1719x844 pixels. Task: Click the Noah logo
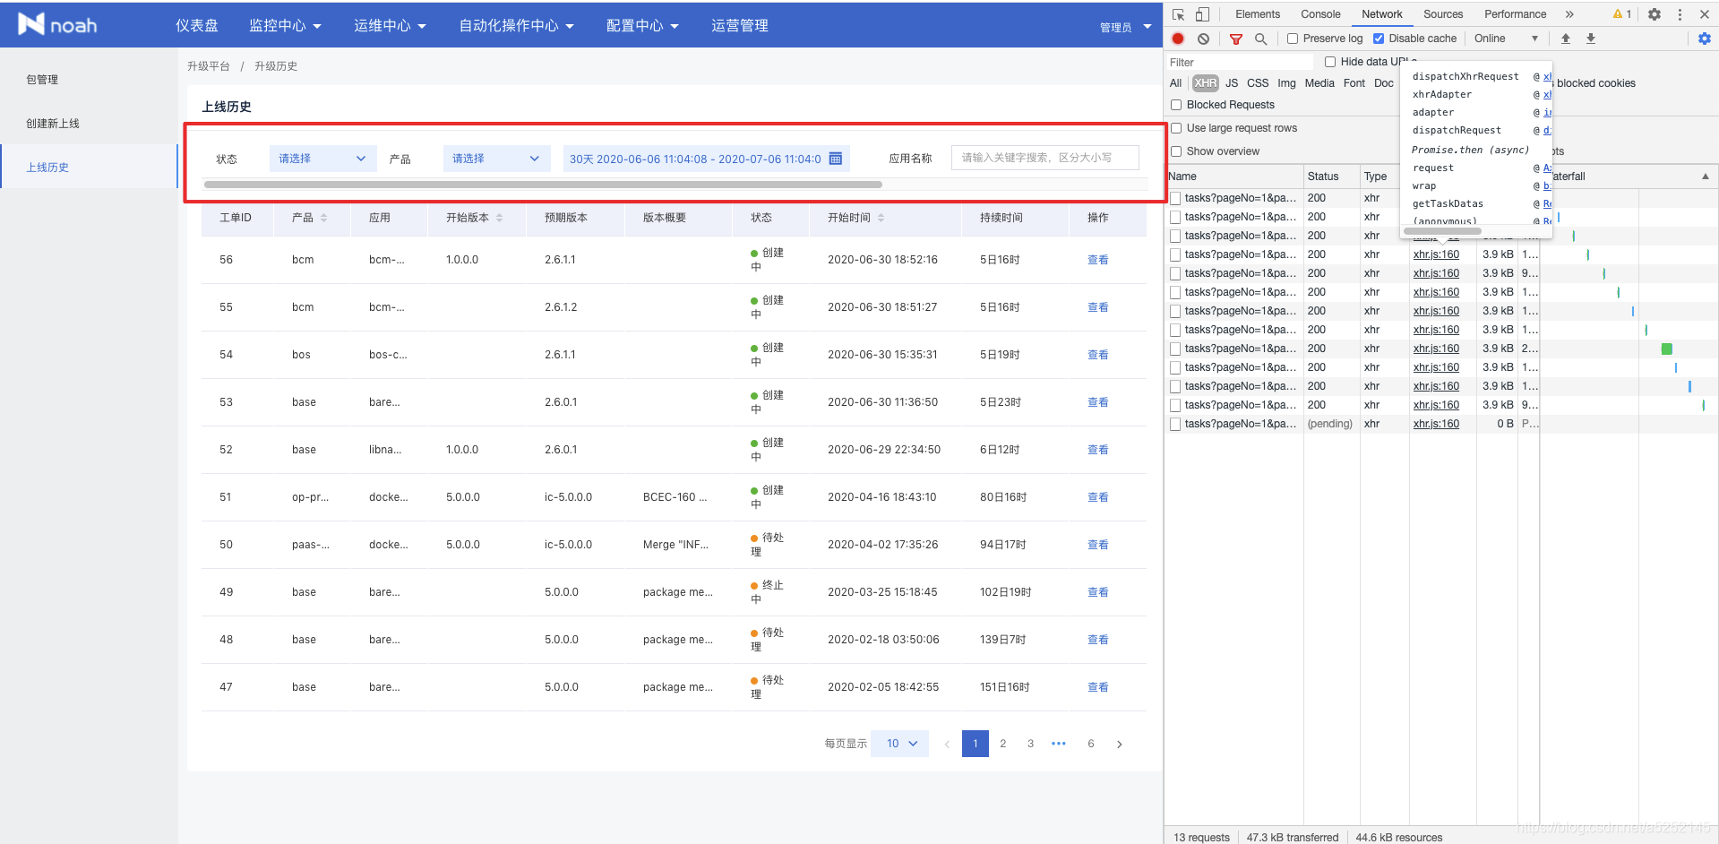point(57,24)
